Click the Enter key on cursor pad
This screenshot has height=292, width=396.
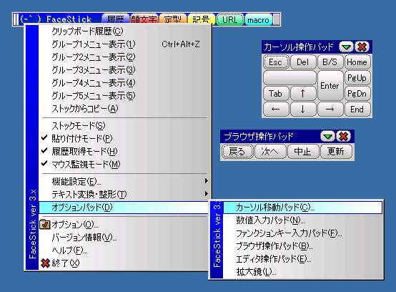coord(330,86)
